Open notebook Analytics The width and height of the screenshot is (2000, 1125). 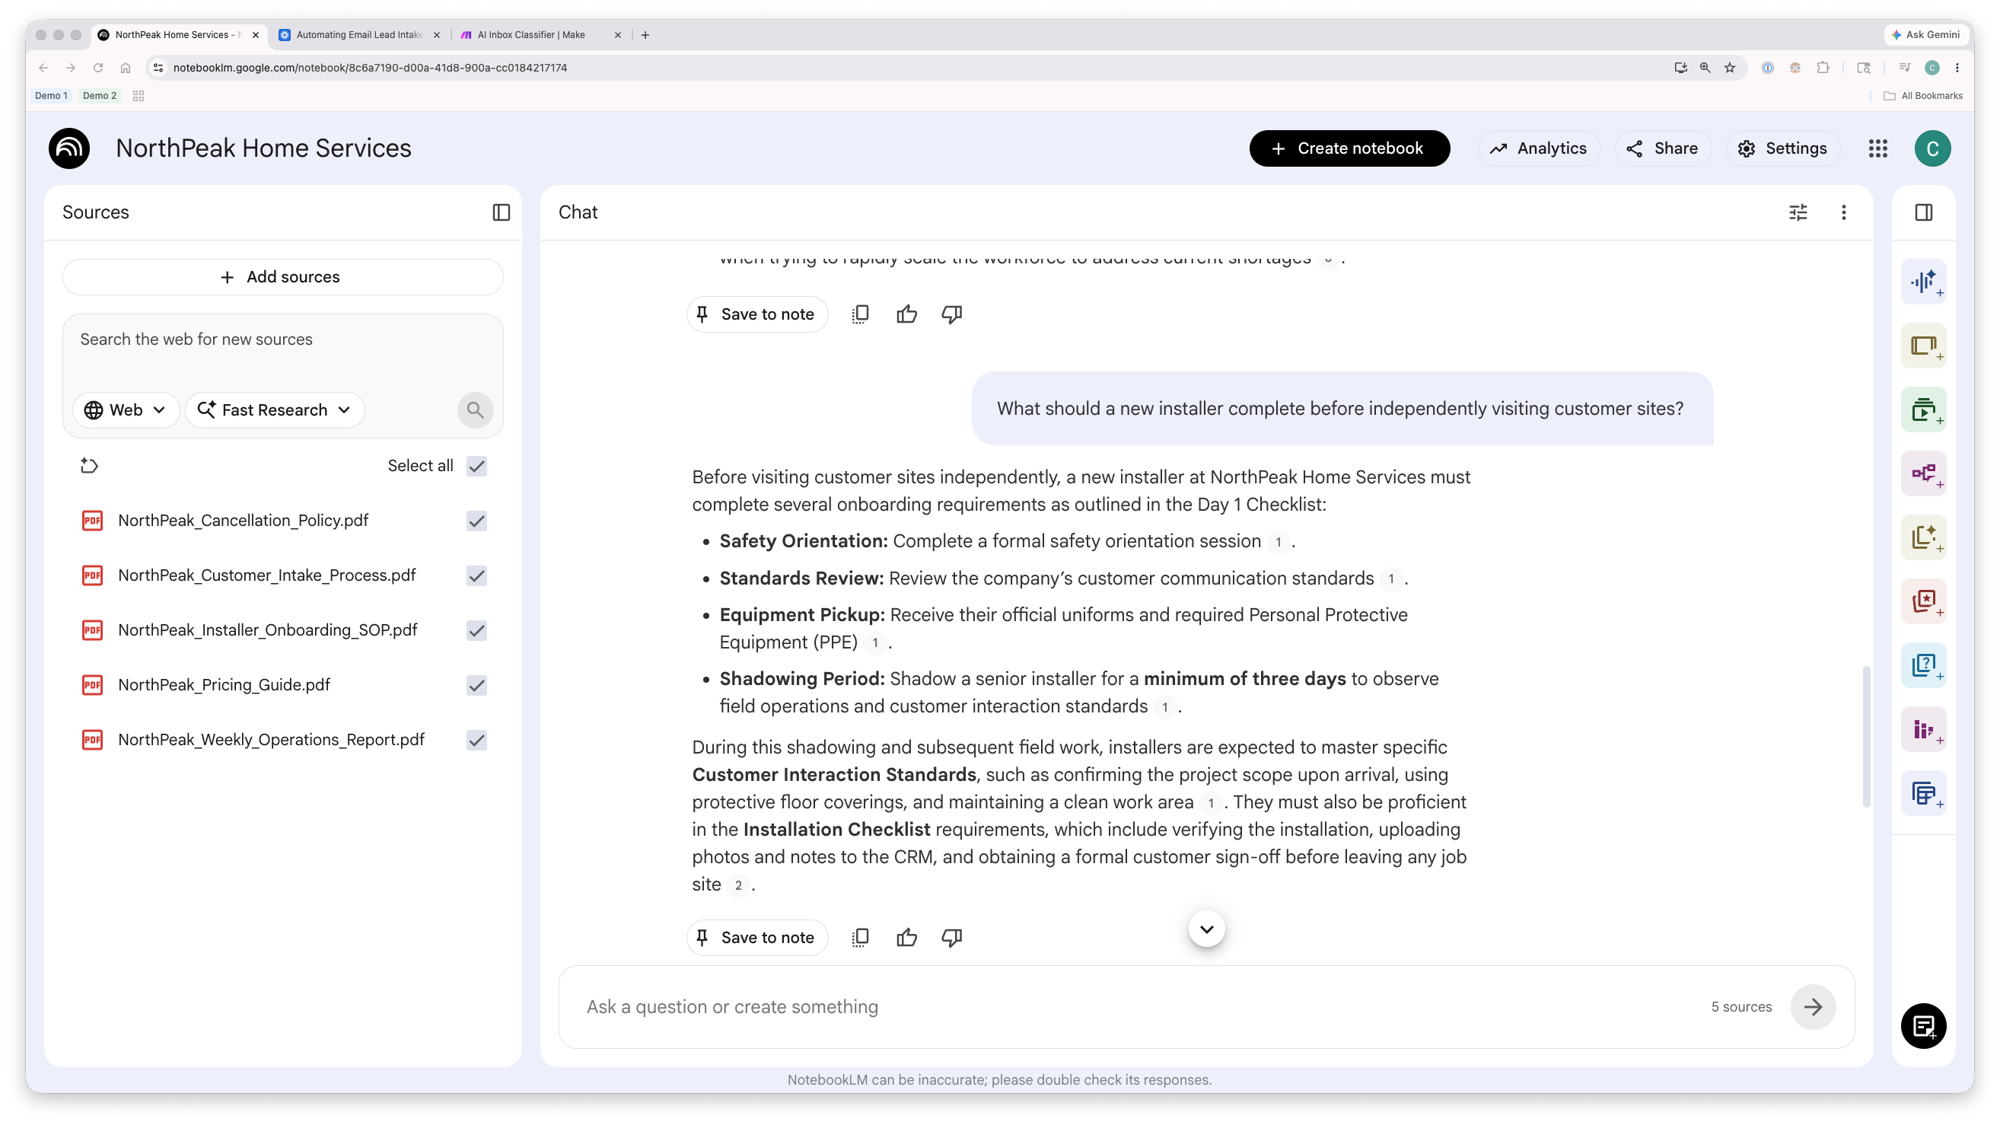click(x=1539, y=148)
